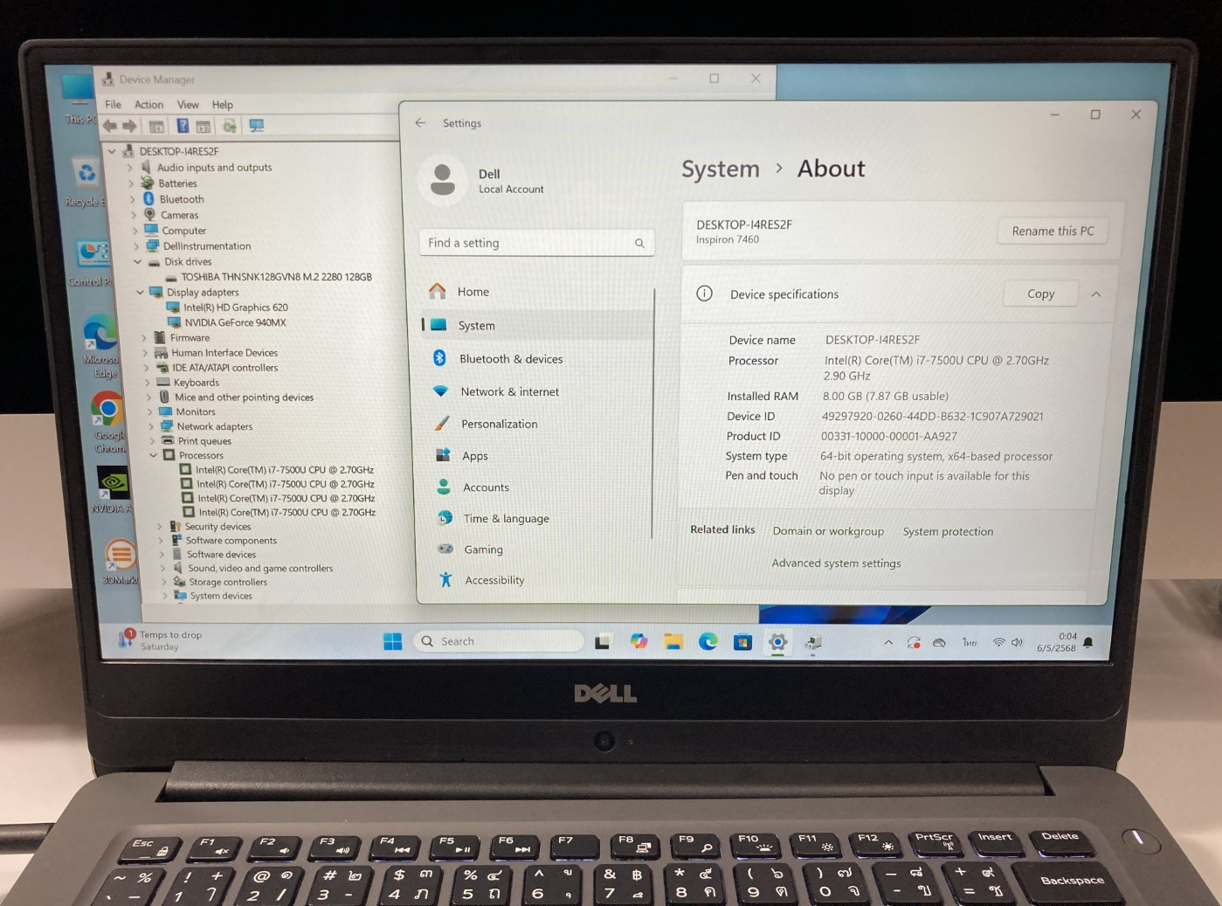Click the Find a setting search box

click(x=536, y=244)
